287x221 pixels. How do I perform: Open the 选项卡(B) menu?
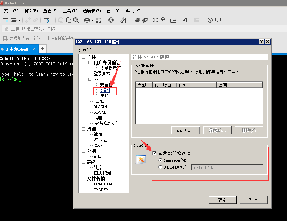pos(92,11)
